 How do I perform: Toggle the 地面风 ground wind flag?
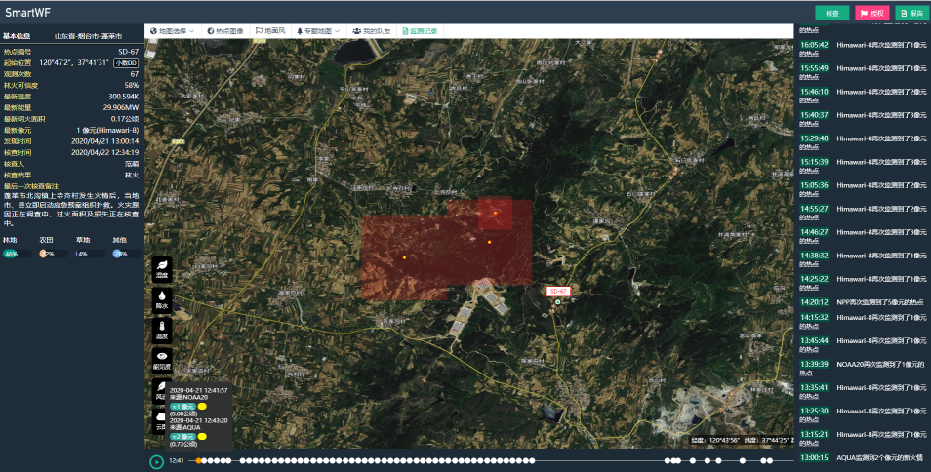point(271,31)
